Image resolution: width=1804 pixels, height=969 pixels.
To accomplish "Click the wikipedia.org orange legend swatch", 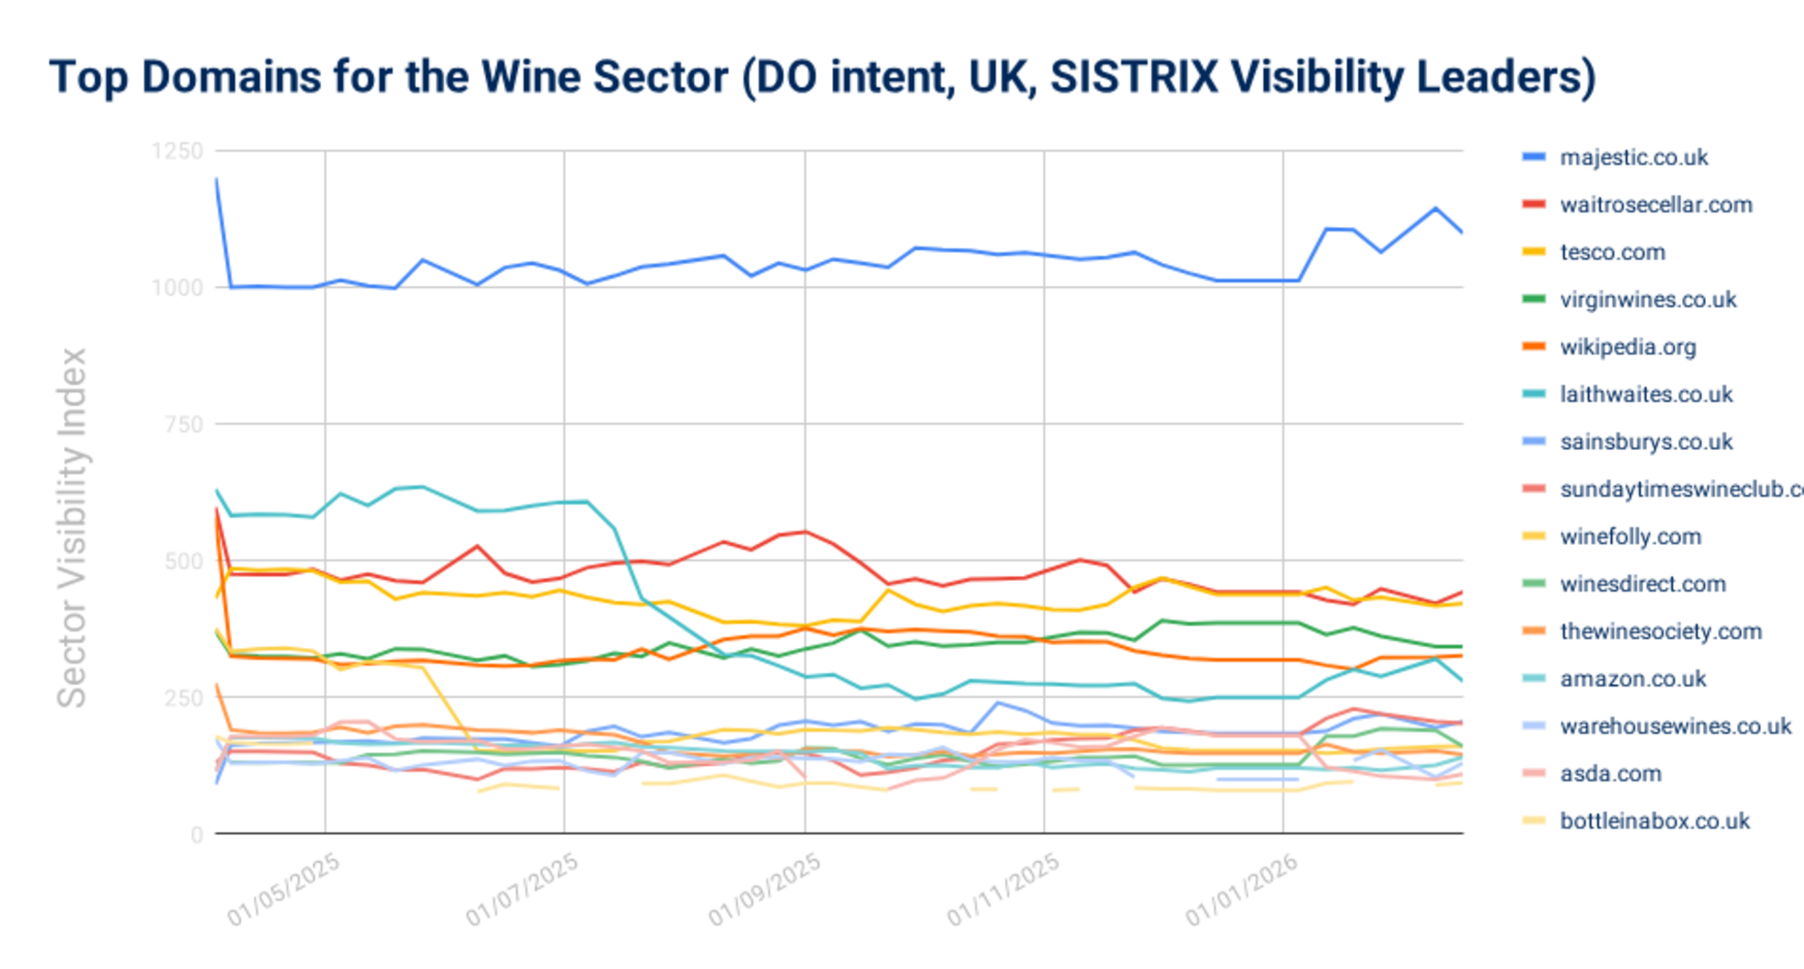I will [x=1533, y=348].
